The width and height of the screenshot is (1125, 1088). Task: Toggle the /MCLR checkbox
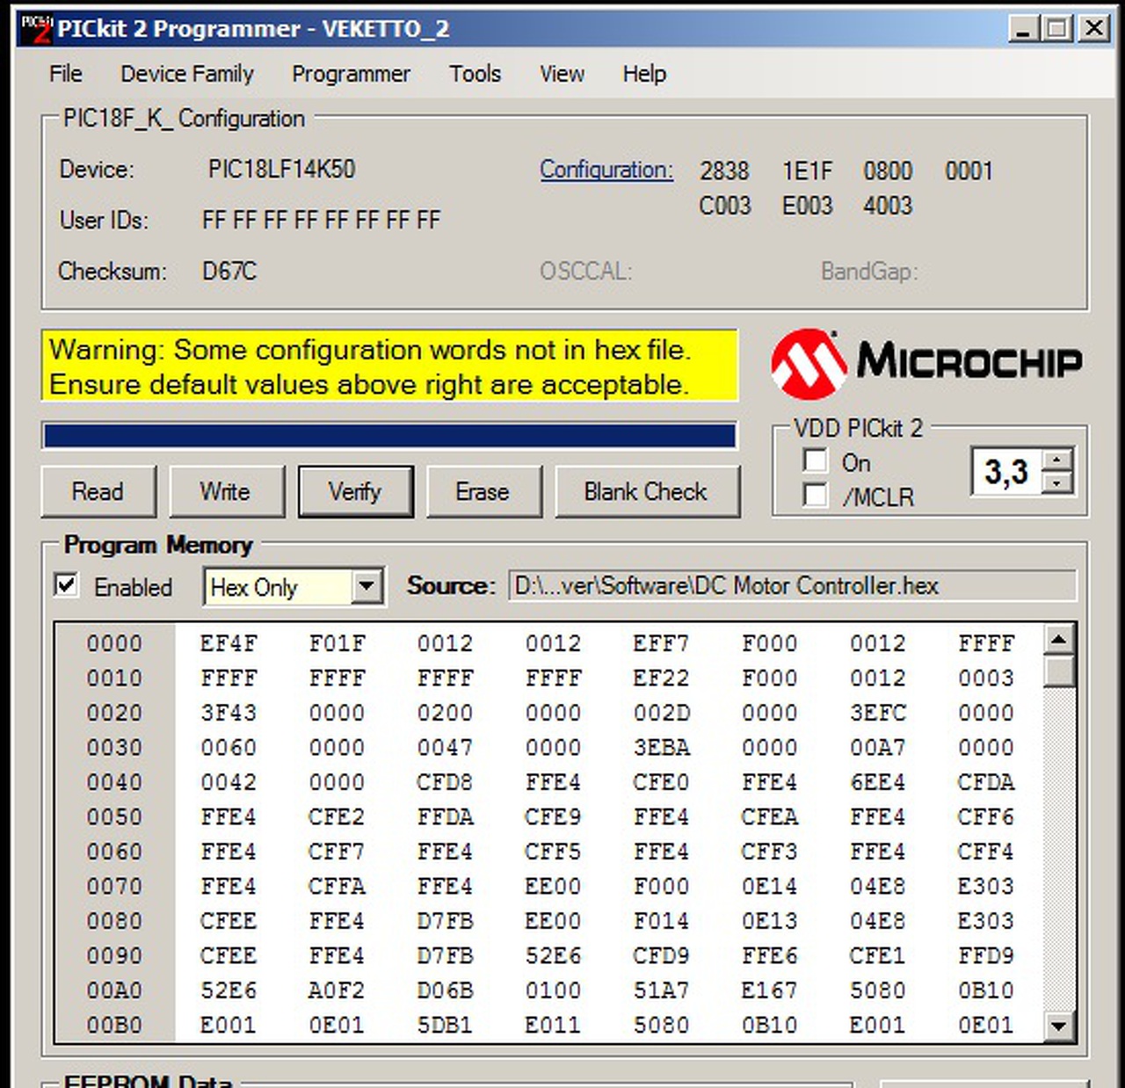(816, 496)
